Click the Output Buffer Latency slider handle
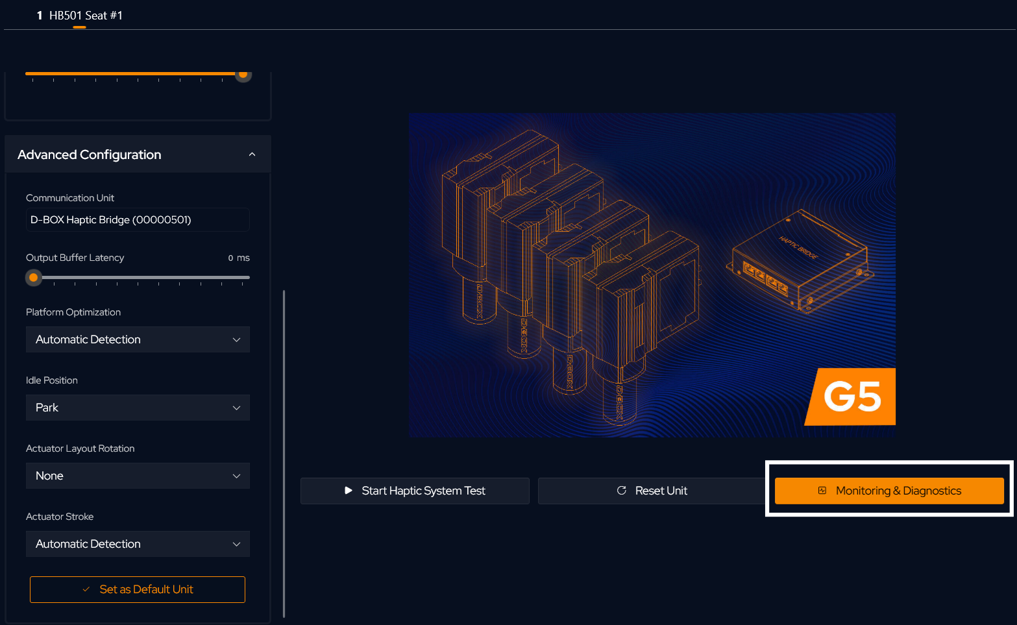Image resolution: width=1017 pixels, height=625 pixels. [x=33, y=278]
